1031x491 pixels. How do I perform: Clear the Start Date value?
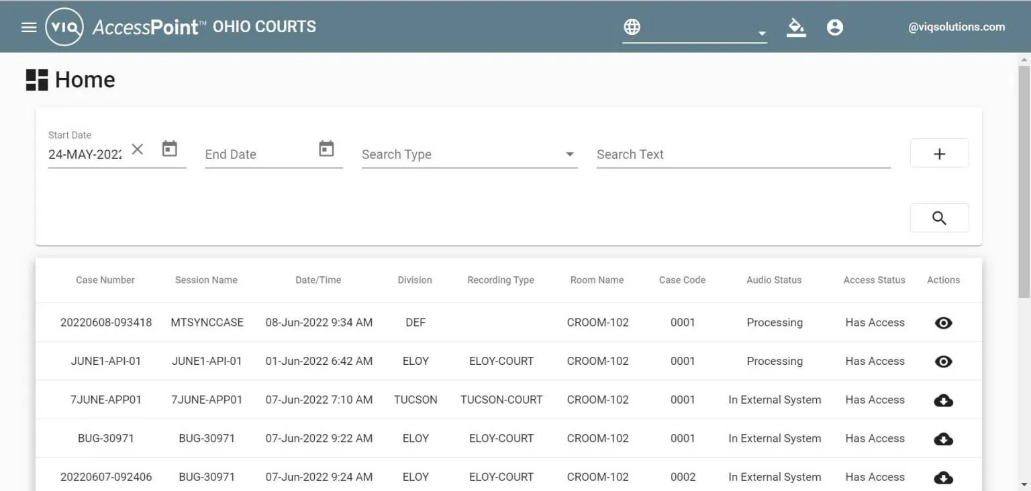tap(138, 149)
